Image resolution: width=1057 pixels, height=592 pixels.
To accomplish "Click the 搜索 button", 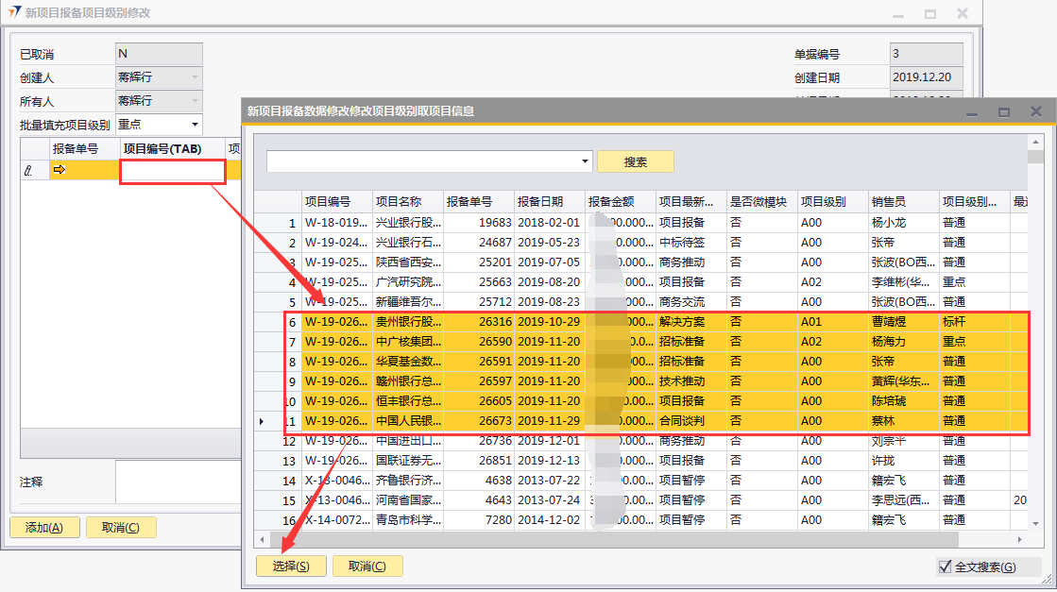I will click(635, 161).
